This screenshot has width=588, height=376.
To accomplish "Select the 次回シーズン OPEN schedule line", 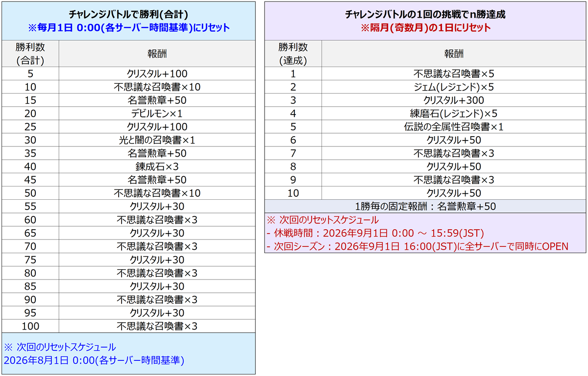I will (x=417, y=246).
